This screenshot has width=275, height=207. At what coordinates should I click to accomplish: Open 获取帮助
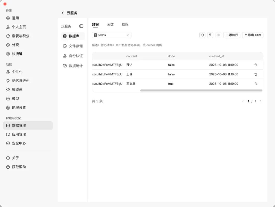tap(28, 167)
